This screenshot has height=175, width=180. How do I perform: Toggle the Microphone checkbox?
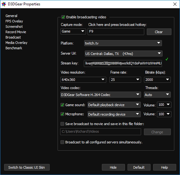pos(62,114)
